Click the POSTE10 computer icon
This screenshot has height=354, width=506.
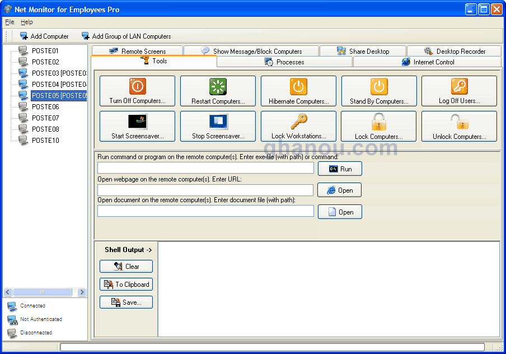point(24,141)
